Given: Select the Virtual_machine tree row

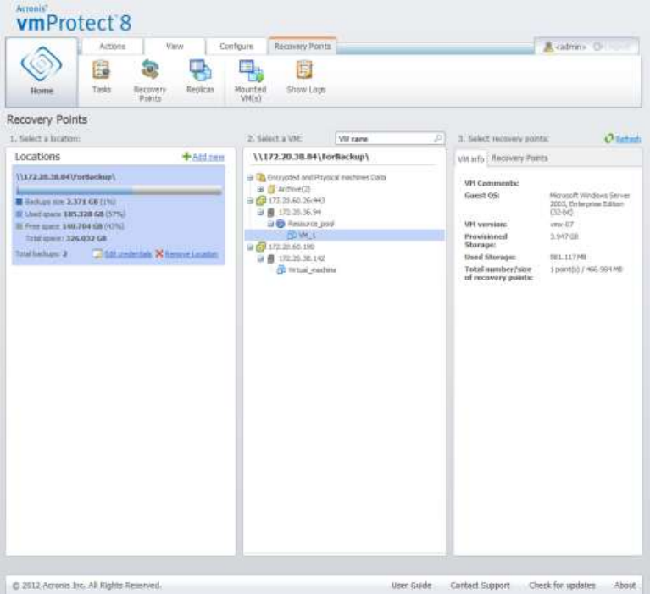Looking at the screenshot, I should pos(344,269).
